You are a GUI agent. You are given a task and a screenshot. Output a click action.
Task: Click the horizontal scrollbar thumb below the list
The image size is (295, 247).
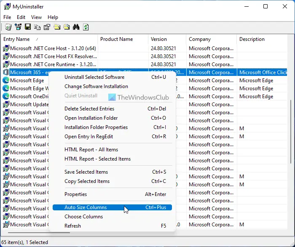click(39, 233)
